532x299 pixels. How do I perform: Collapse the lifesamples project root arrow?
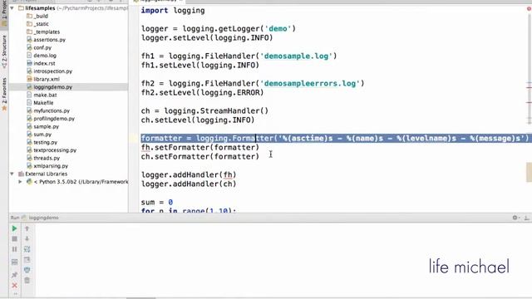pyautogui.click(x=12, y=7)
